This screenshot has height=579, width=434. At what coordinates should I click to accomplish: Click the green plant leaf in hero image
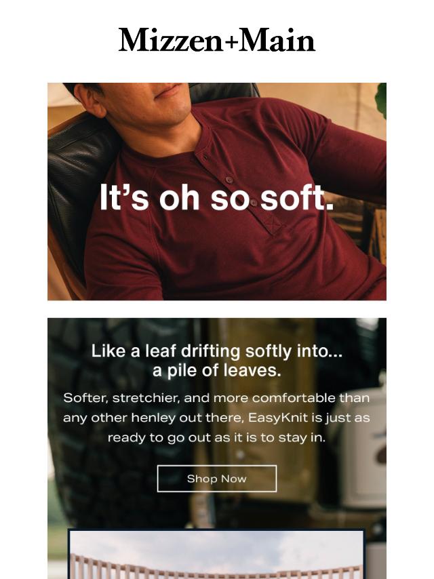[381, 100]
